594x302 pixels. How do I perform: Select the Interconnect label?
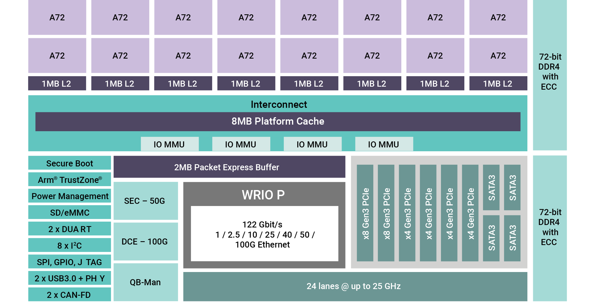[279, 105]
